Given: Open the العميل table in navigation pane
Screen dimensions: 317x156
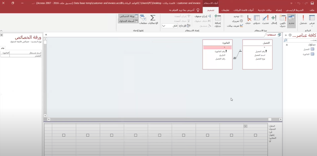Looking at the screenshot, I should point(306,49).
